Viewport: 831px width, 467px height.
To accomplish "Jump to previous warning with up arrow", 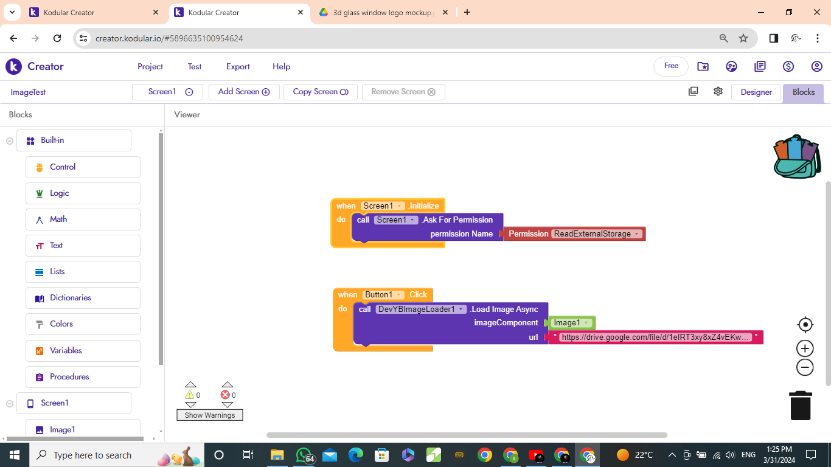I will [190, 384].
